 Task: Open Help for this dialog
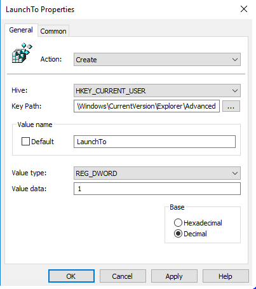pos(226,276)
